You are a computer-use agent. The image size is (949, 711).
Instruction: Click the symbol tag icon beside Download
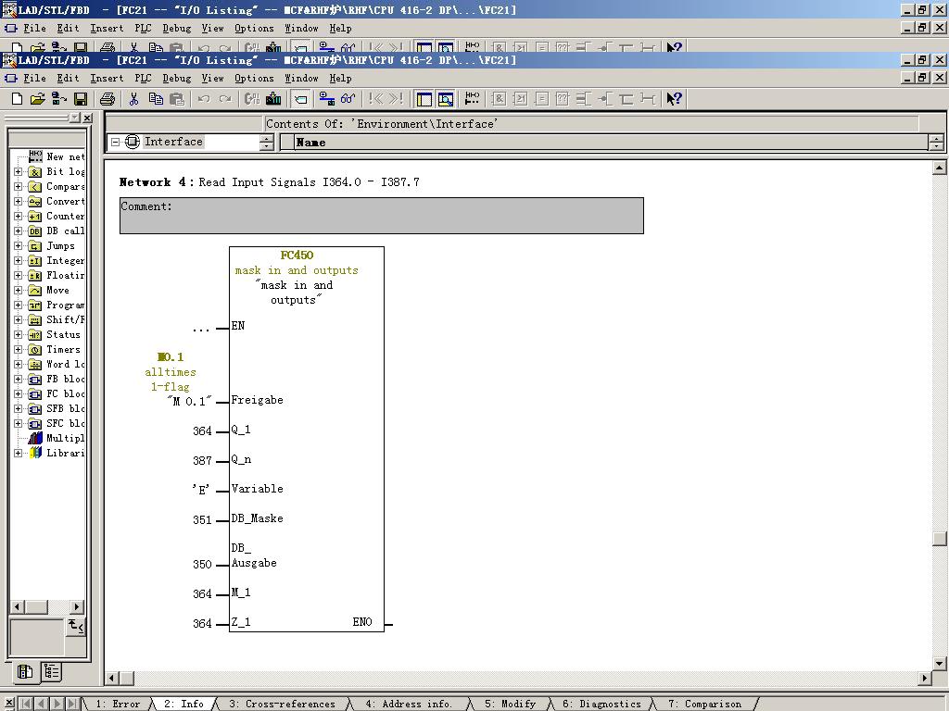(x=301, y=98)
